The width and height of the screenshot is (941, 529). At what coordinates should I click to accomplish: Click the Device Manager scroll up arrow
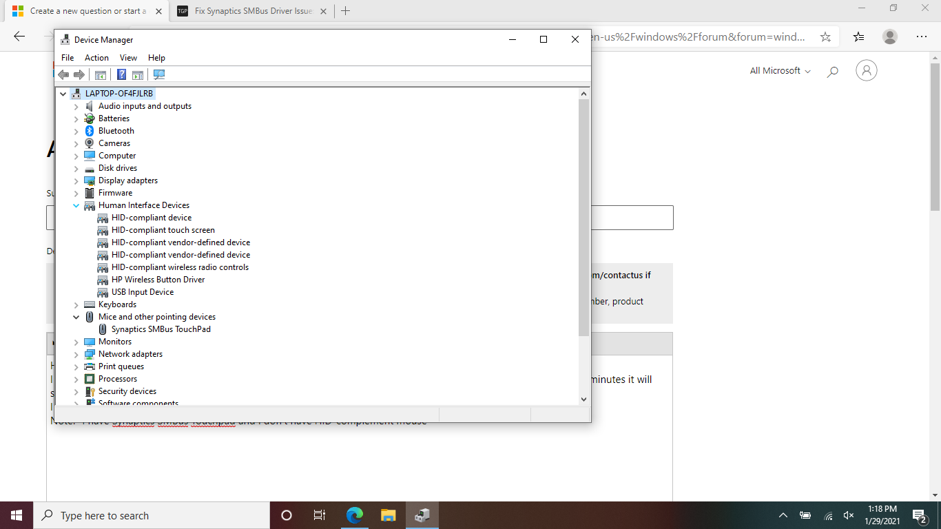[583, 94]
